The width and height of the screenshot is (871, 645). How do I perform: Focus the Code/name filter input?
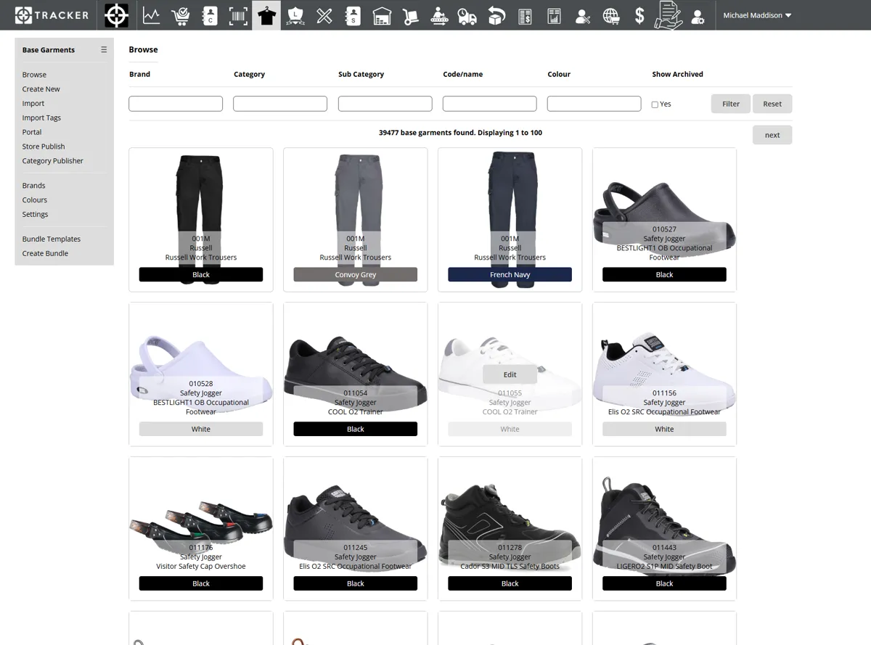[x=490, y=104]
